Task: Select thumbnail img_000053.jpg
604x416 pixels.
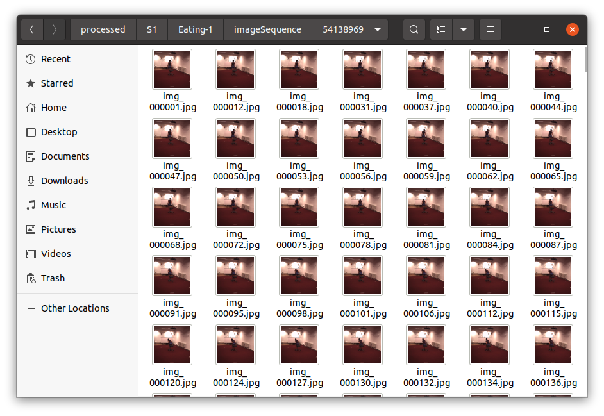Action: [x=299, y=138]
